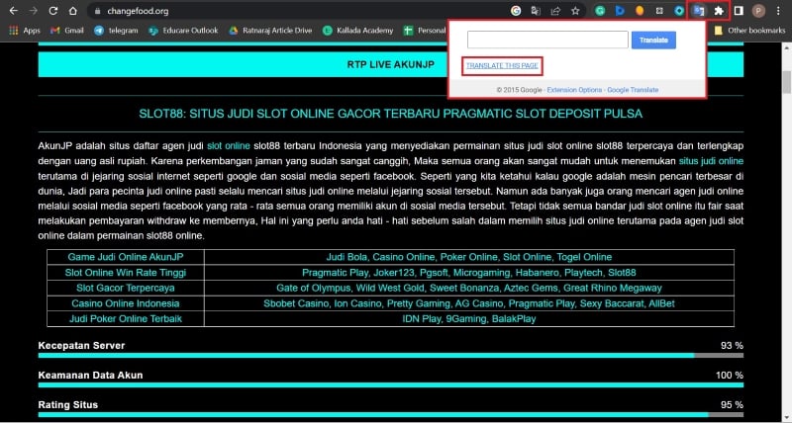
Task: Toggle the browser side panel
Action: 739,11
